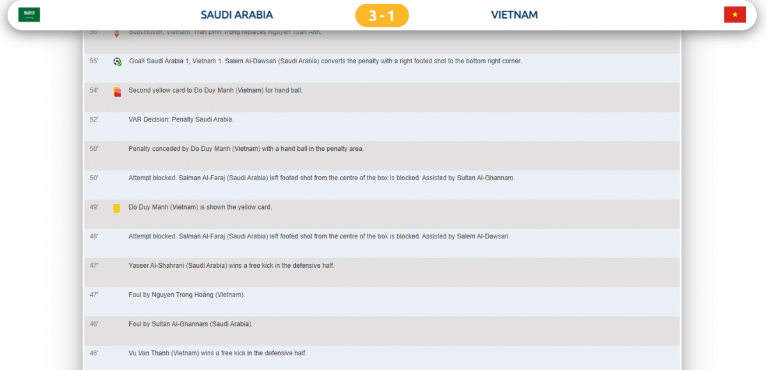Click the second yellow card text for Do Duy Manh
767x370 pixels.
click(x=215, y=91)
